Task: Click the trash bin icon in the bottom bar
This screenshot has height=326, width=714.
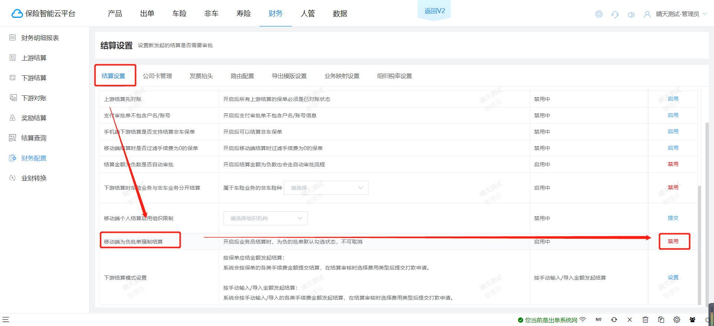Action: tap(645, 319)
